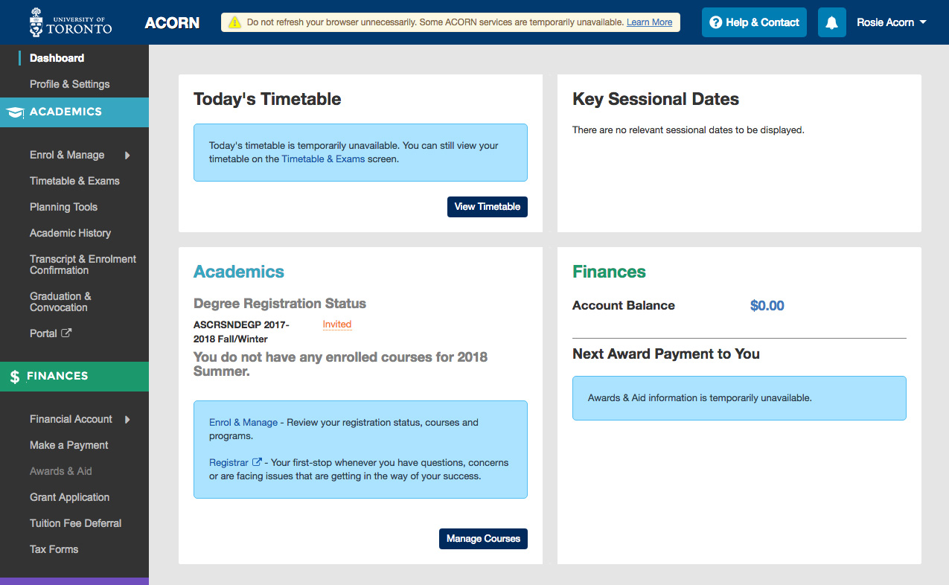
Task: Open Academic History
Action: click(70, 233)
